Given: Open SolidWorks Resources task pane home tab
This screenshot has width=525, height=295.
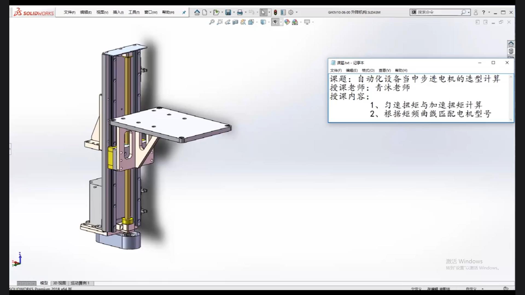Looking at the screenshot, I should 511,44.
